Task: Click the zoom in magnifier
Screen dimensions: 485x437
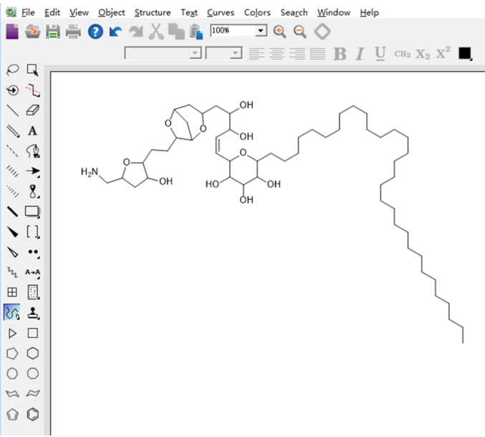Action: [x=279, y=32]
